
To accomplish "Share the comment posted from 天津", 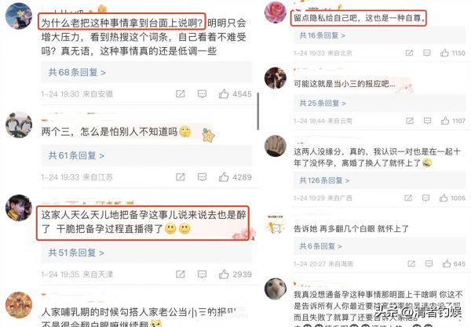I will click(x=181, y=274).
